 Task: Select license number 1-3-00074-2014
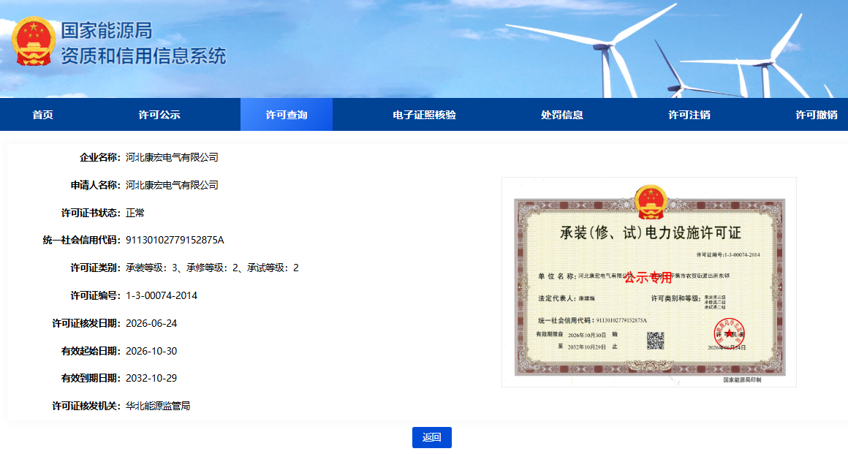pos(162,295)
